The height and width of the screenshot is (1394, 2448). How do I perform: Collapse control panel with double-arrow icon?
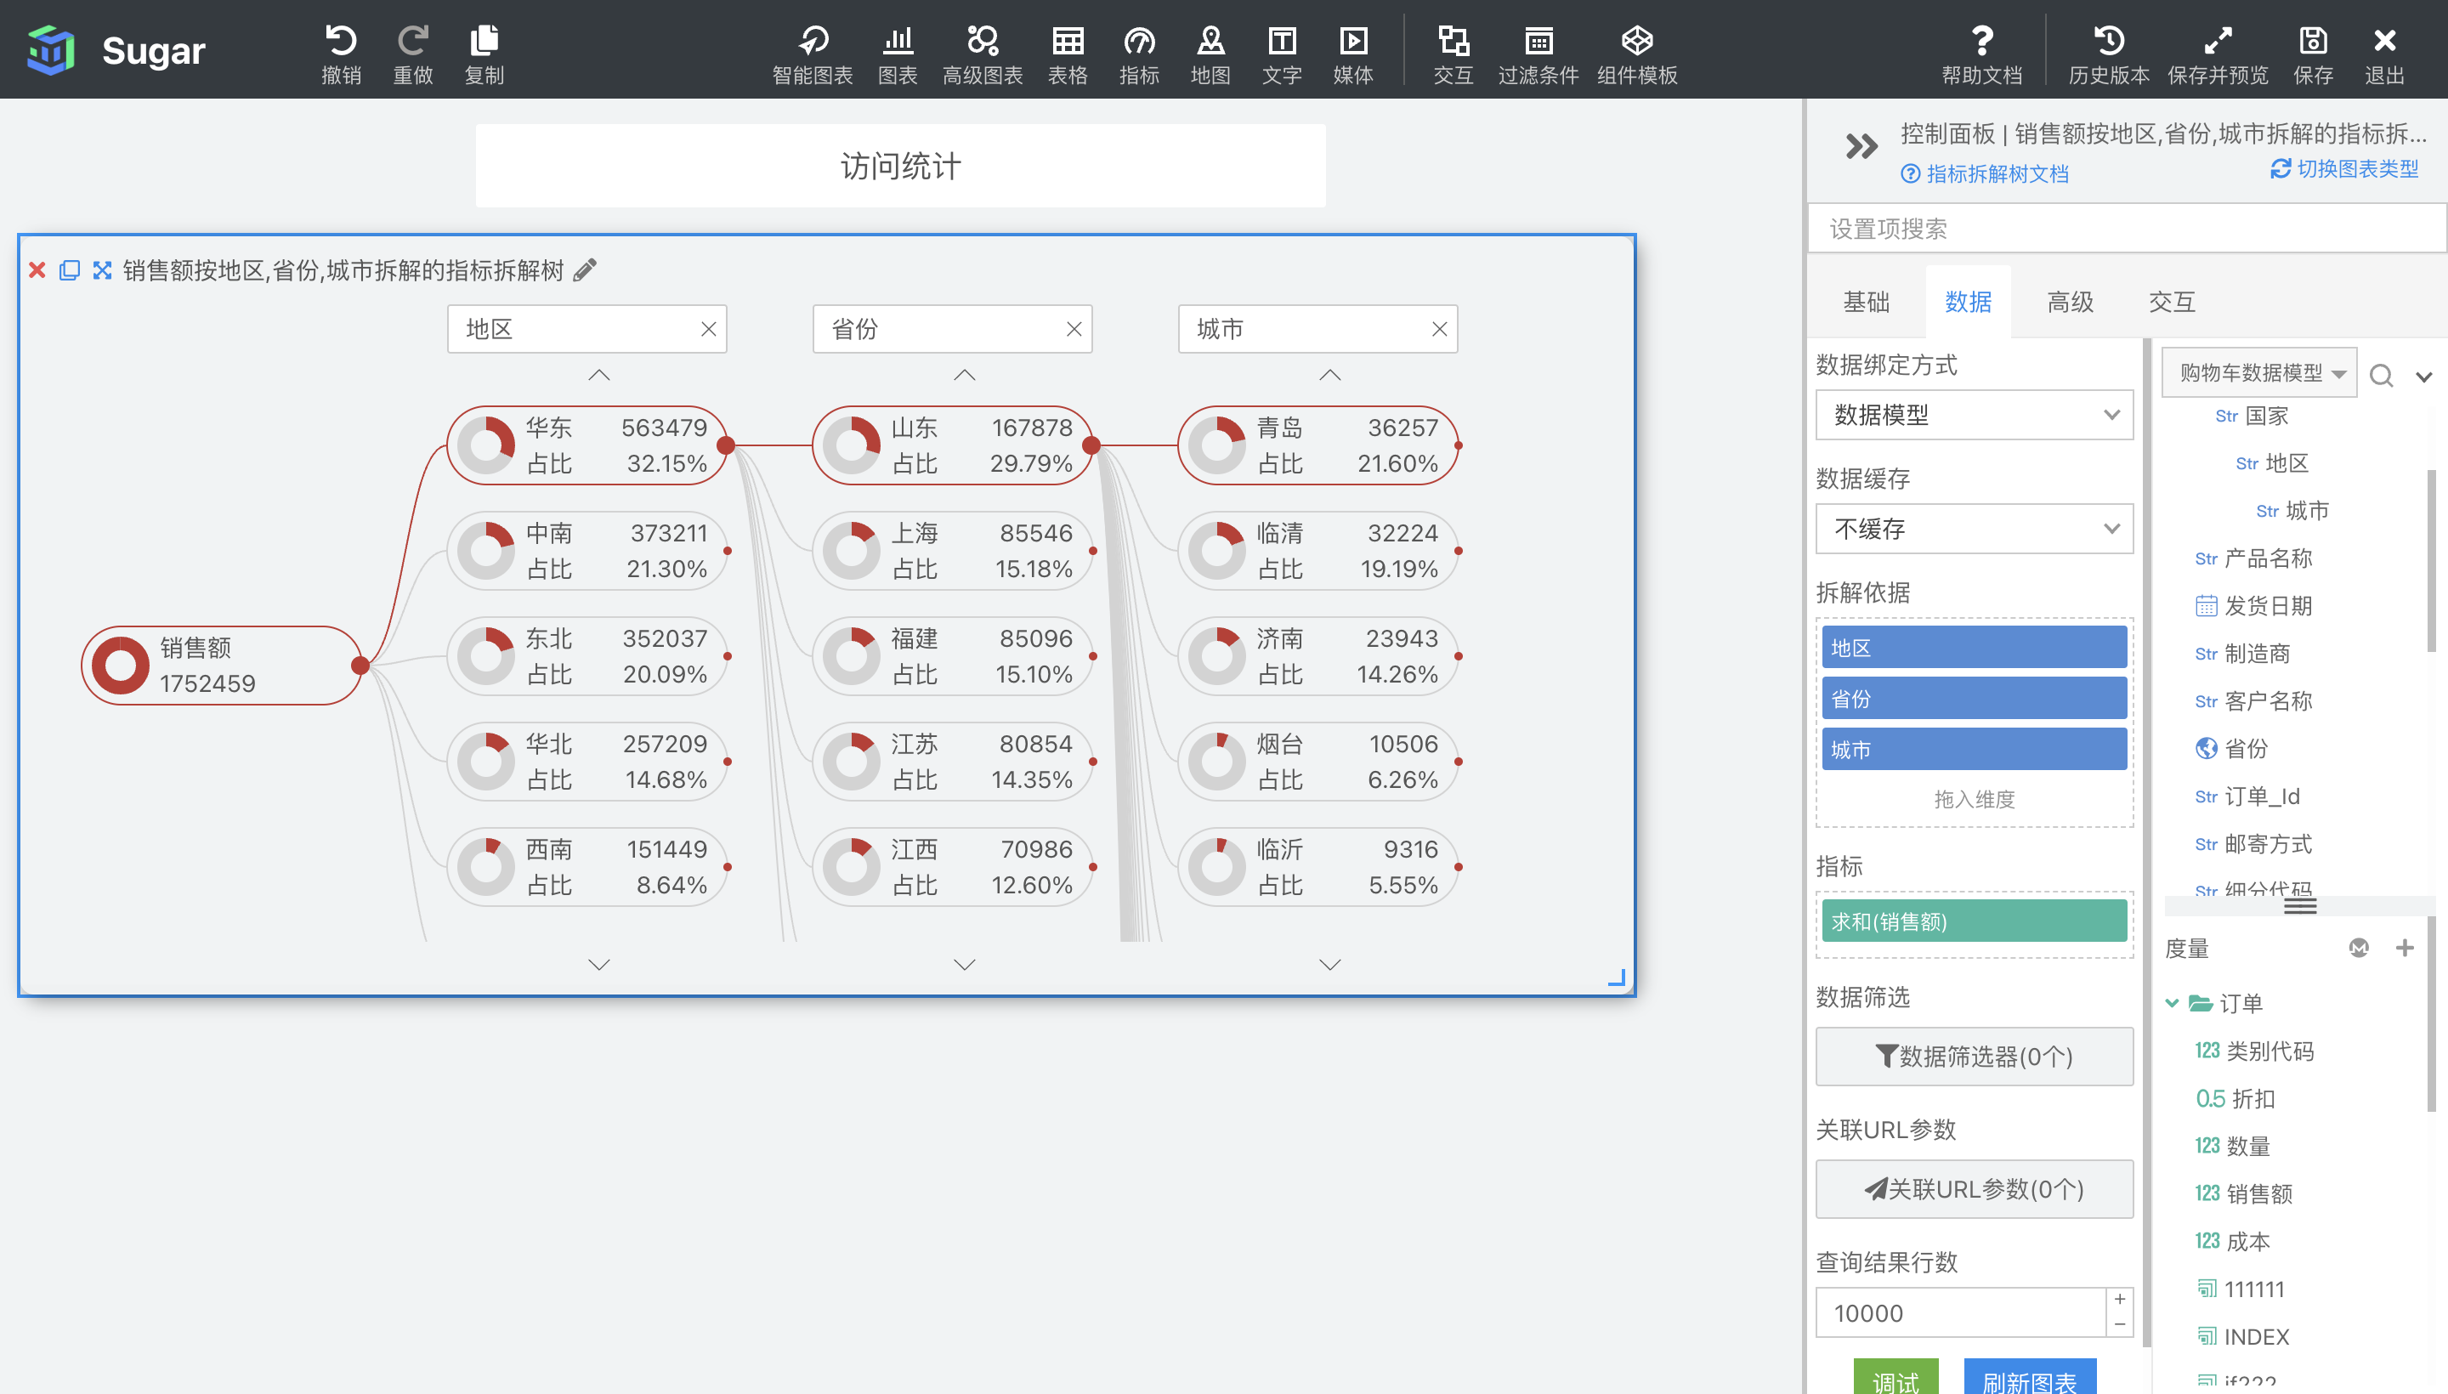coord(1861,146)
